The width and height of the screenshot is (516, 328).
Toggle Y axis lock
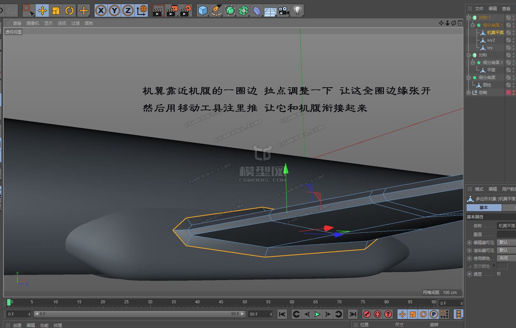[114, 10]
